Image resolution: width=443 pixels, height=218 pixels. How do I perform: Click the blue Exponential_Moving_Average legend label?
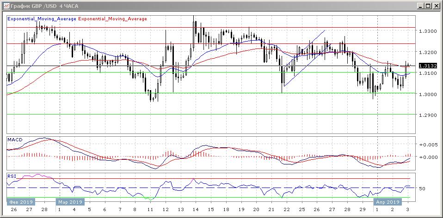coord(42,19)
